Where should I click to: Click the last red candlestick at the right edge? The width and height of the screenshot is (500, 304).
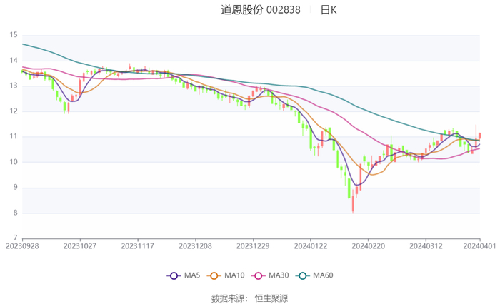(480, 136)
